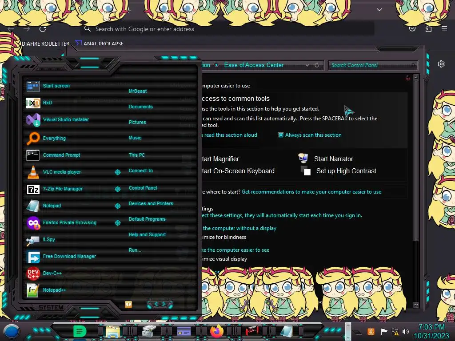Open the ILSpy icon
Screen dimensions: 455x341
coord(33,240)
